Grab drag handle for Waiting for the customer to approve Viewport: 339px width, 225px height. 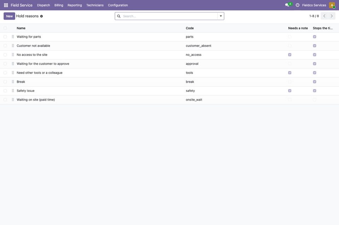point(13,64)
